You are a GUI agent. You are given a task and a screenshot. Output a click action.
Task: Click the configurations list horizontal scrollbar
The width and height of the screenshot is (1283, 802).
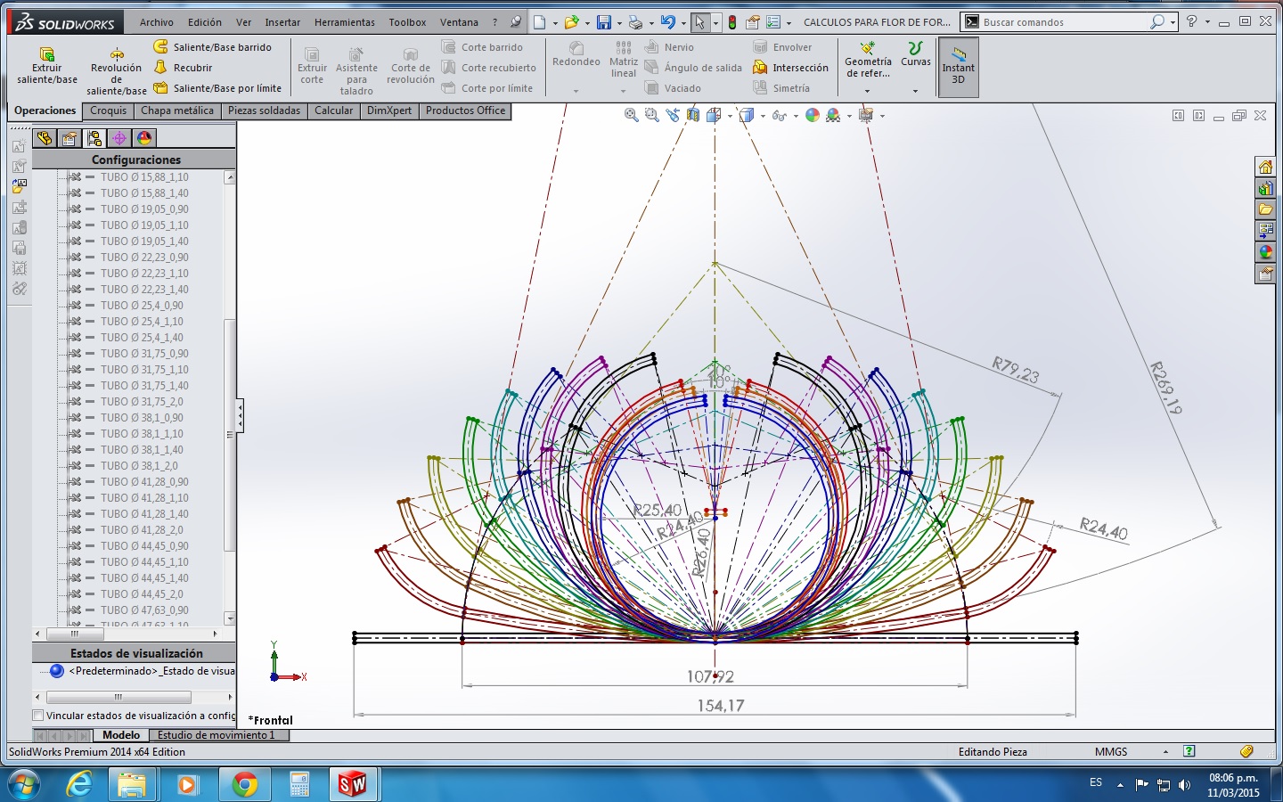click(x=76, y=634)
